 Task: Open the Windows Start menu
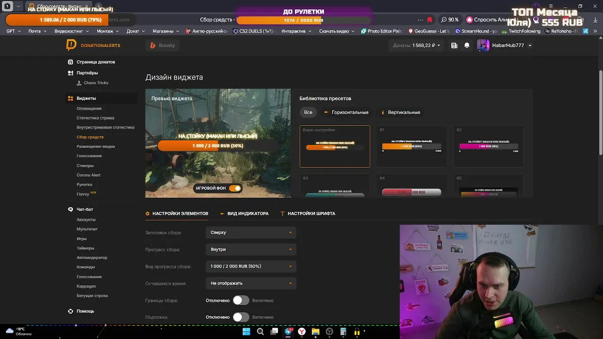(246, 332)
